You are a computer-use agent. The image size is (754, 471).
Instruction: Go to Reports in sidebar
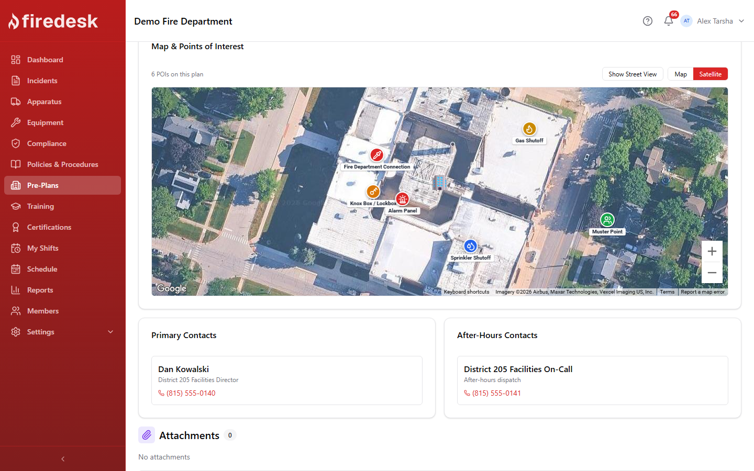(62, 290)
